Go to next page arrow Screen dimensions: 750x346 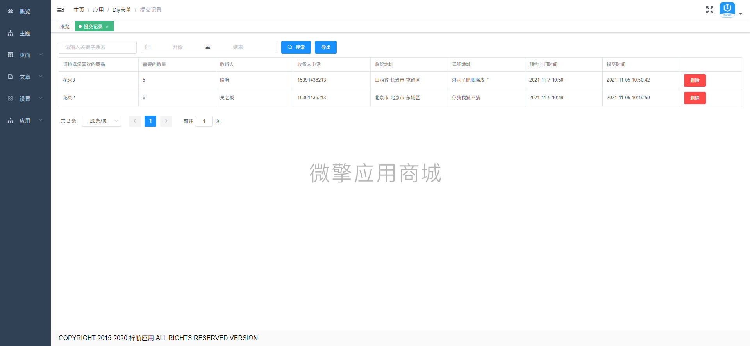166,121
